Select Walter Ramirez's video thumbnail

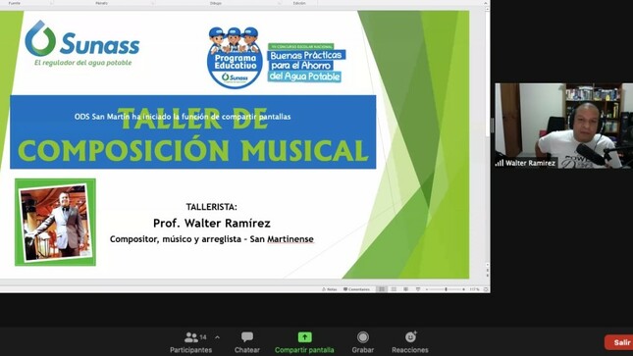pos(564,126)
